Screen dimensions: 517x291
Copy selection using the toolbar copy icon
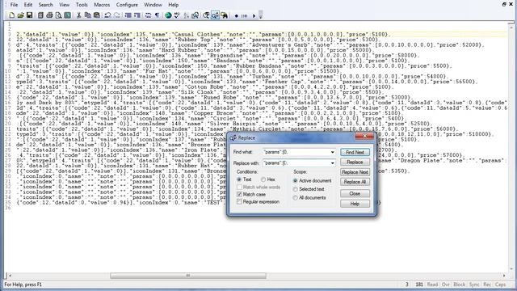(88, 15)
